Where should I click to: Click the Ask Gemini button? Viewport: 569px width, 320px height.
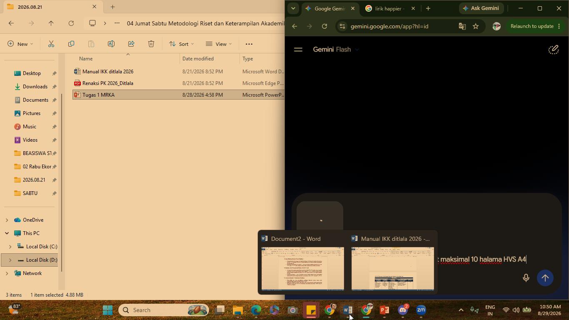coord(481,8)
